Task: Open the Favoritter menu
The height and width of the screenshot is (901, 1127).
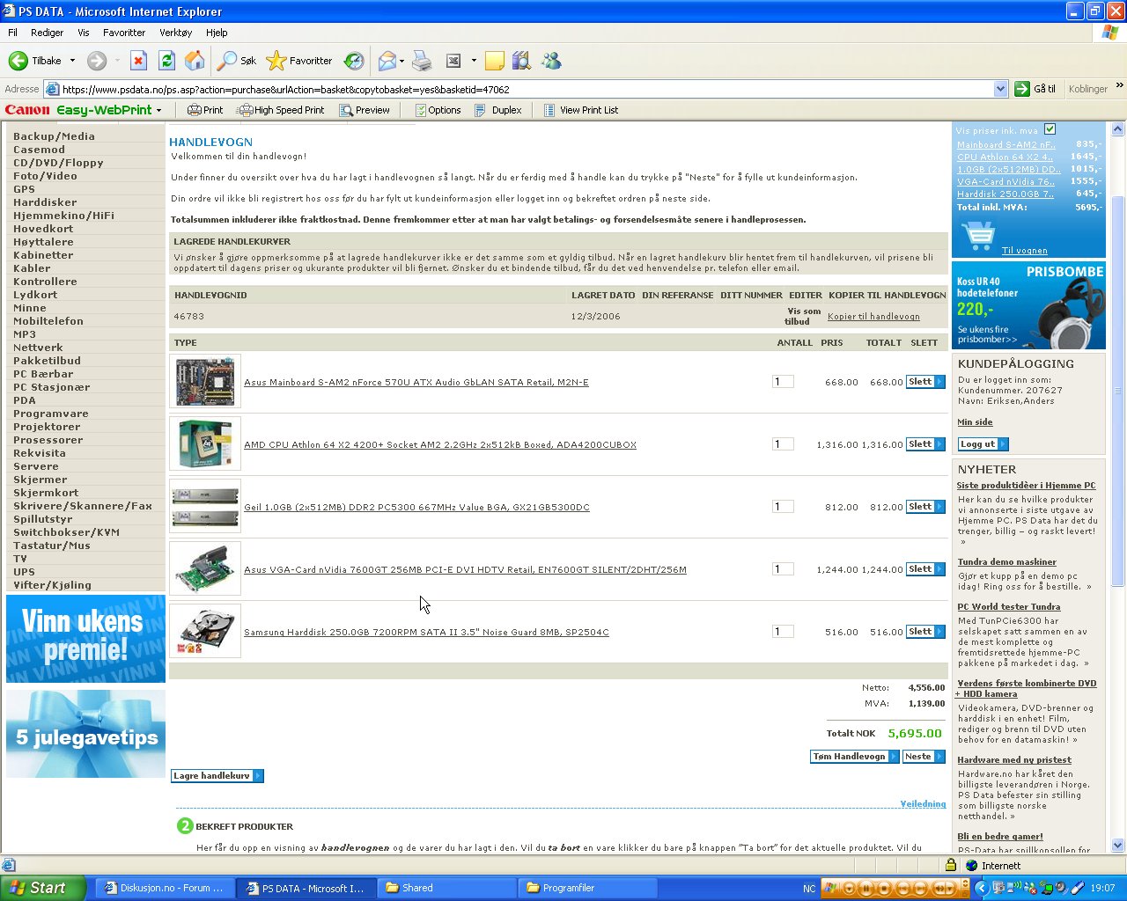Action: (x=124, y=33)
